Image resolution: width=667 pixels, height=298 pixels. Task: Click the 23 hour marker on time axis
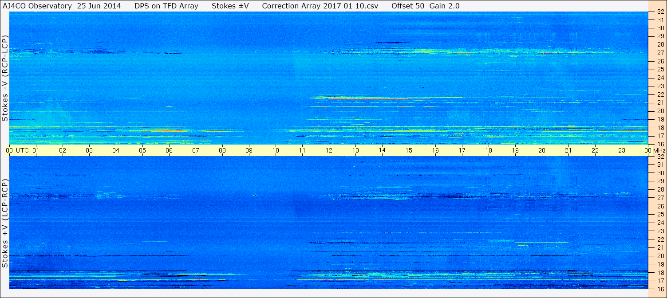(622, 150)
